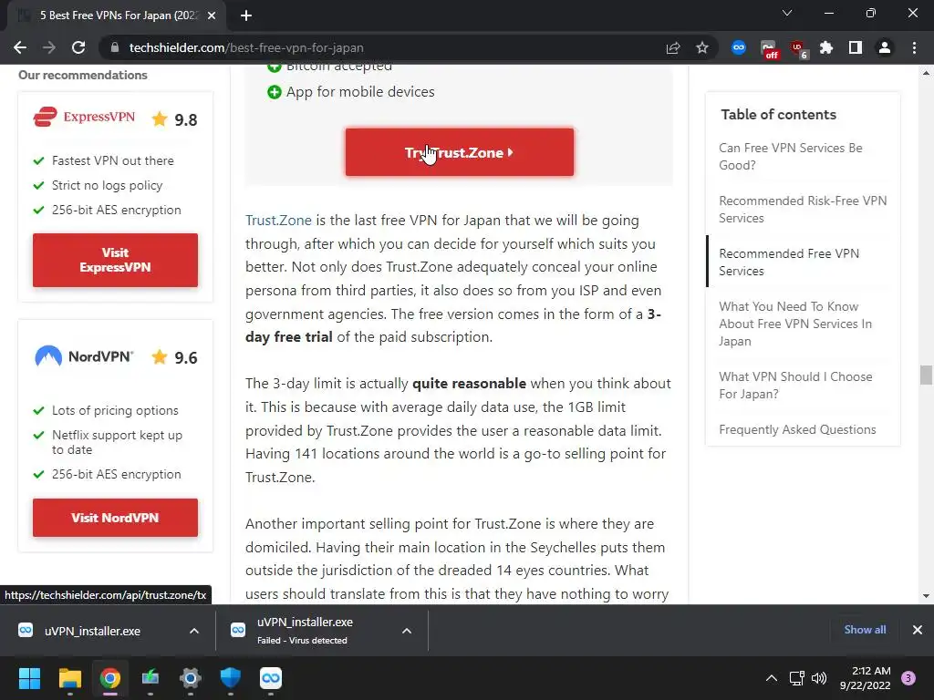
Task: Click the Try Trust.Zone button
Action: point(460,152)
